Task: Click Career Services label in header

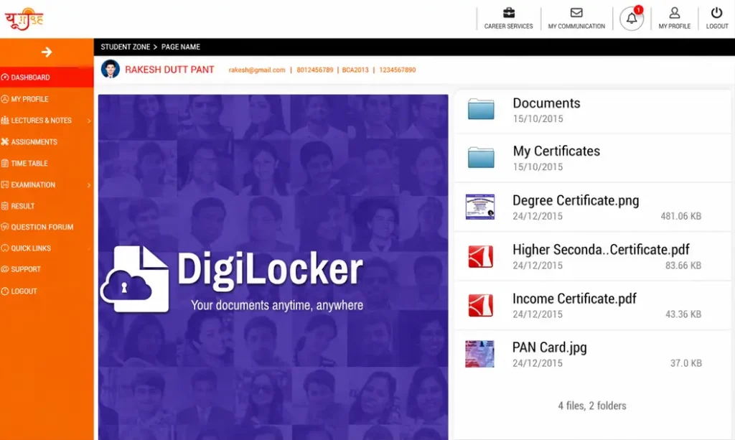Action: click(x=509, y=27)
